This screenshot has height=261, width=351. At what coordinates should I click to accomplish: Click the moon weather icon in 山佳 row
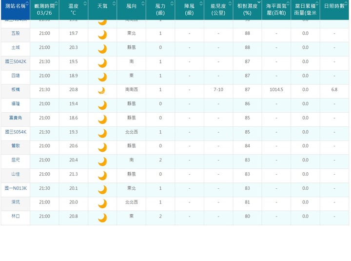pos(102,176)
